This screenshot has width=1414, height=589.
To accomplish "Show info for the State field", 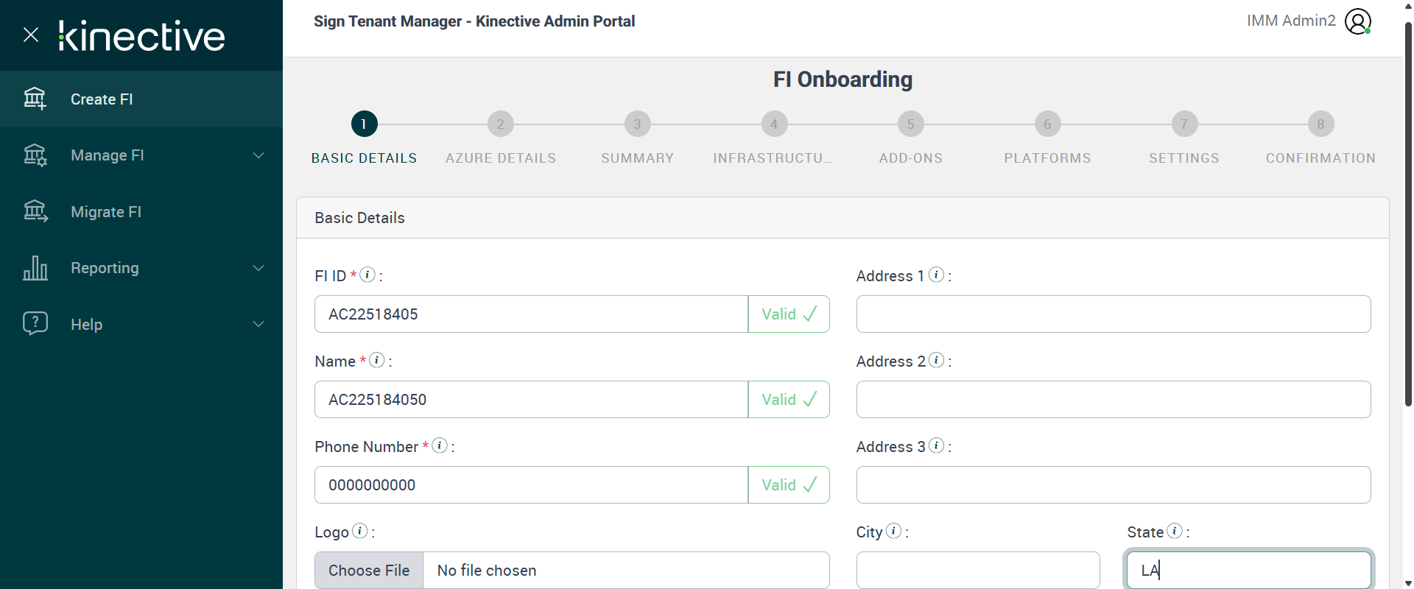I will pos(1175,531).
